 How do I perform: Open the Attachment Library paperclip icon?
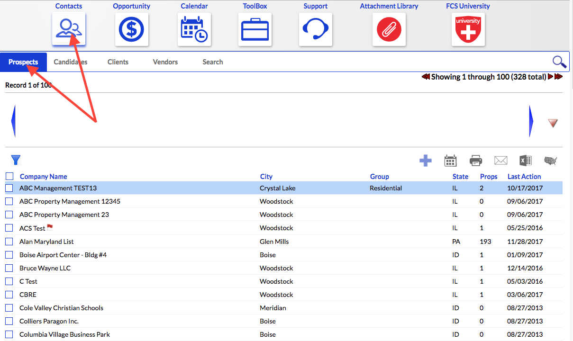389,29
